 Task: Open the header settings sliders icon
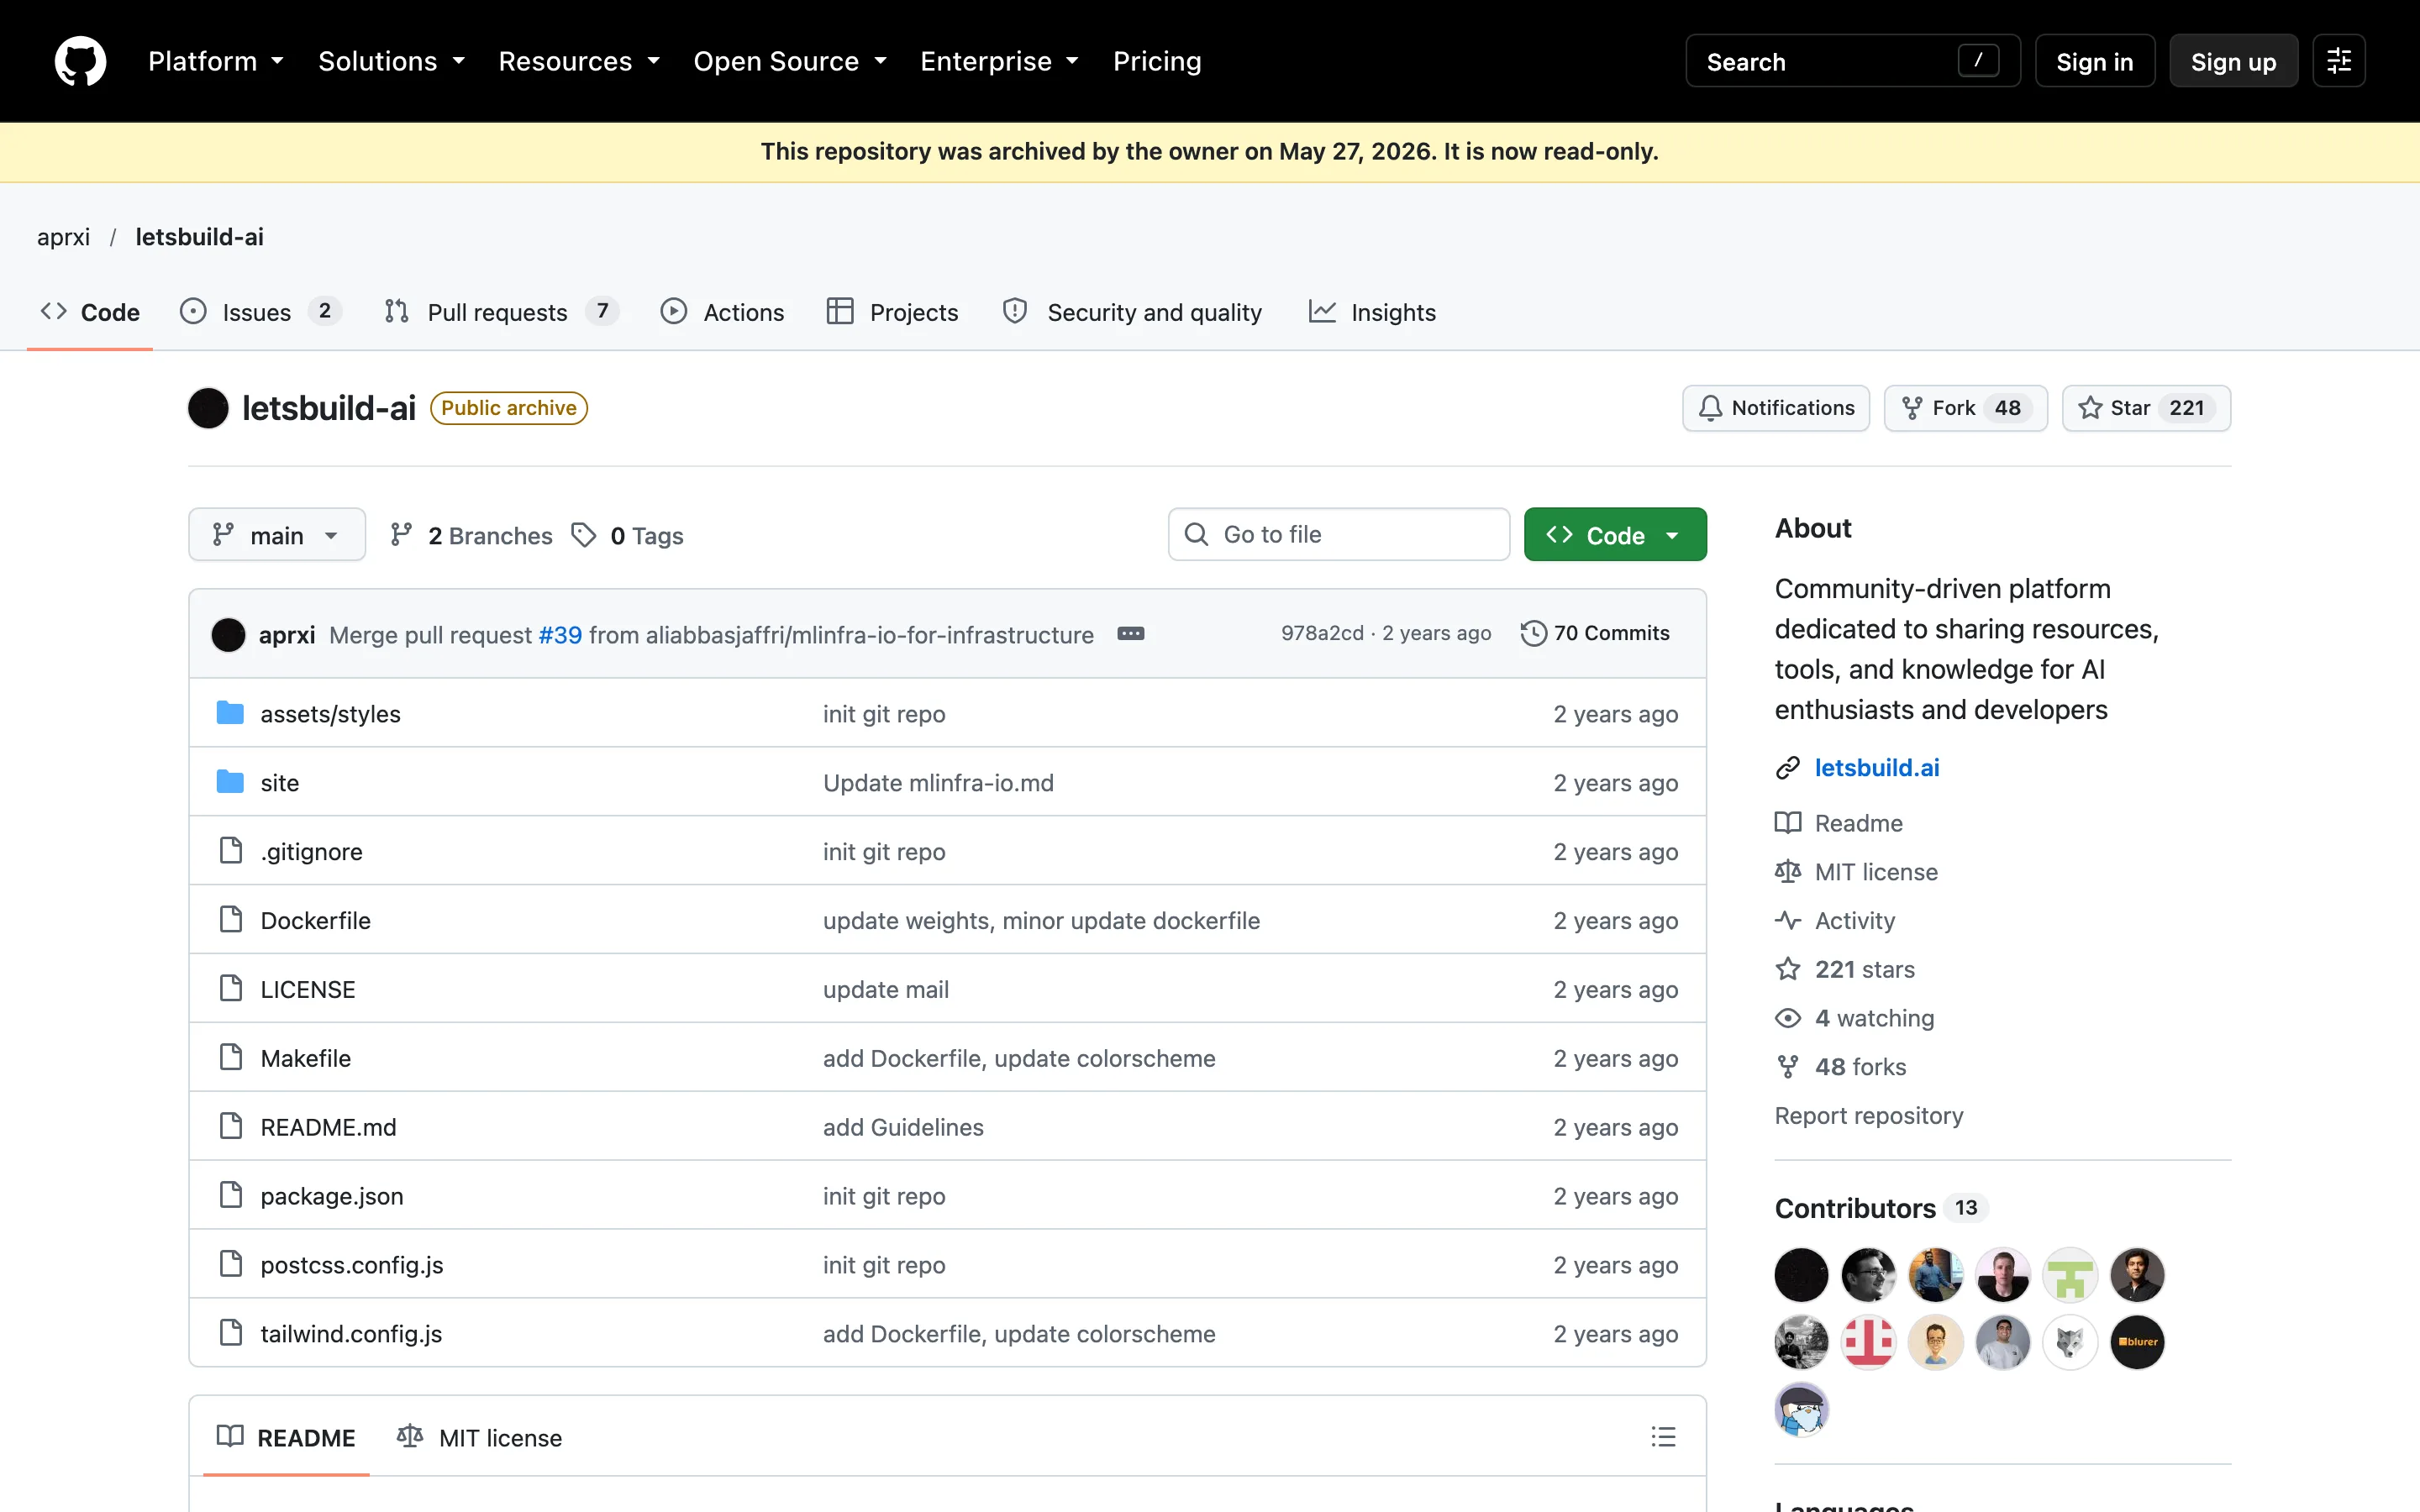pyautogui.click(x=2338, y=61)
